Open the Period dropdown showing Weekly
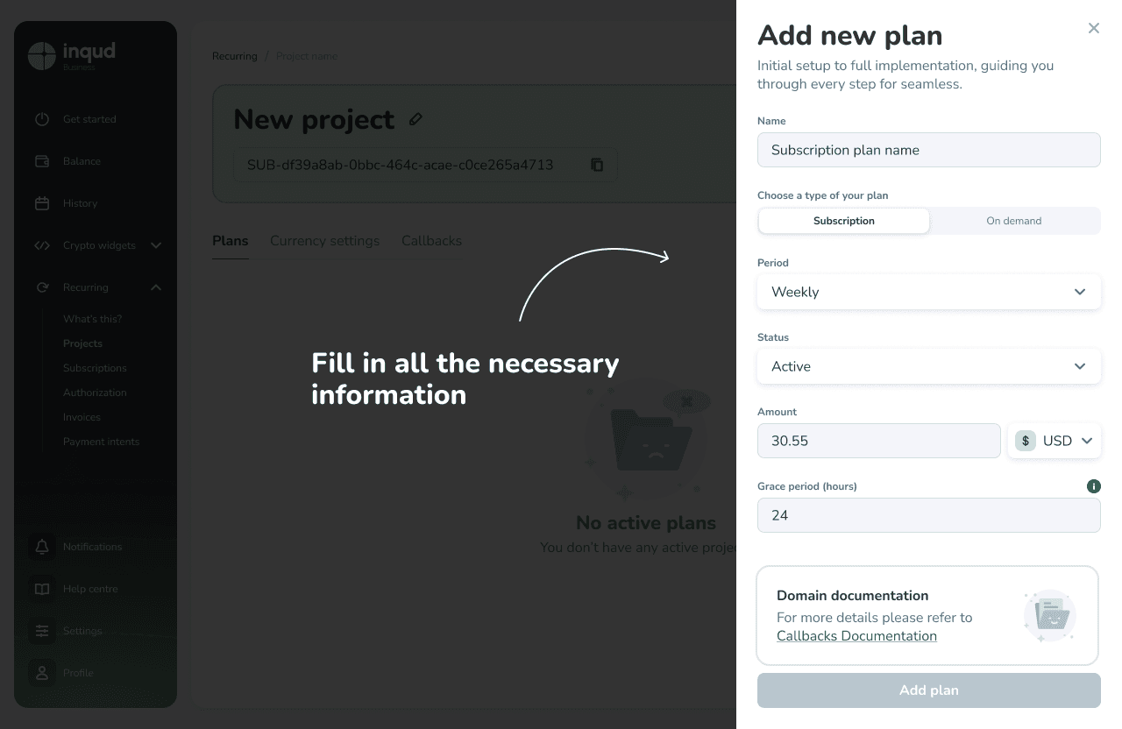Screen dimensions: 1122x729 pos(928,292)
